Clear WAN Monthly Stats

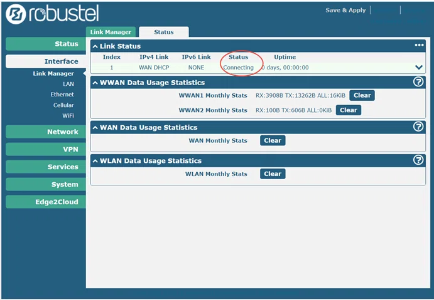pyautogui.click(x=273, y=140)
